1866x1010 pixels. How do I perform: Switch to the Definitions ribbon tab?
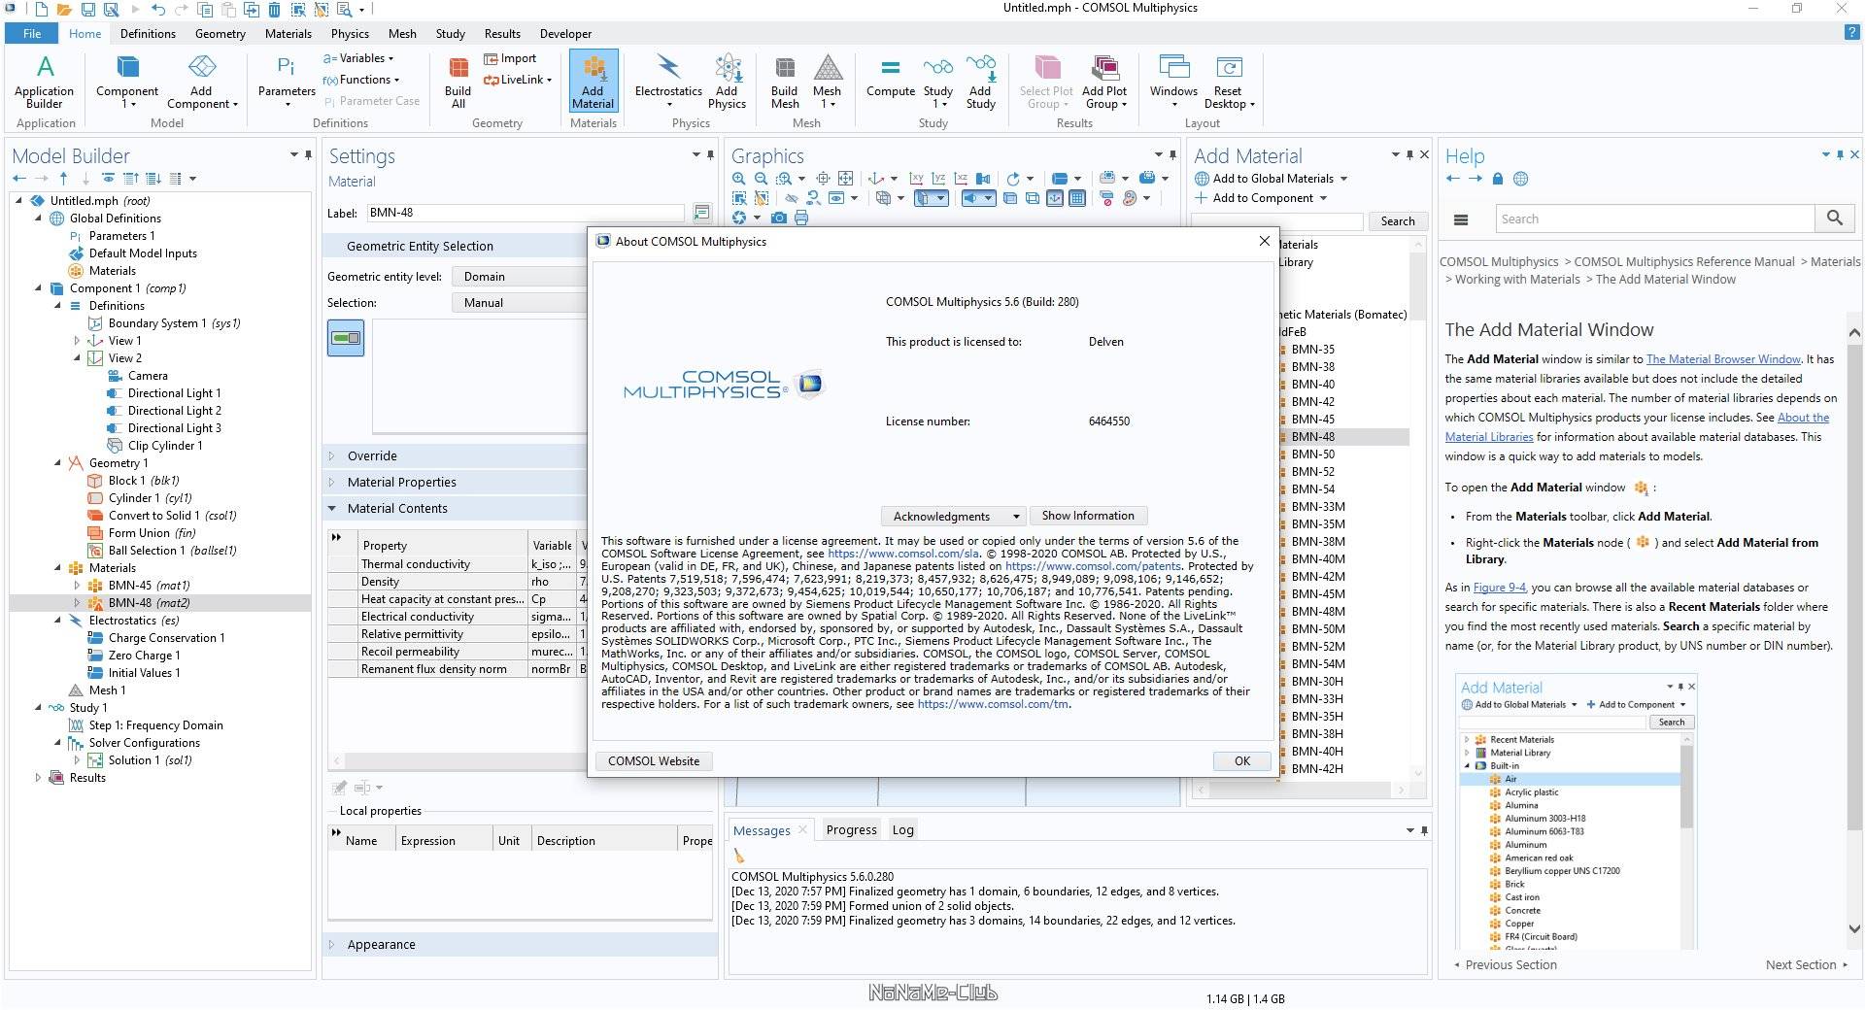pos(148,33)
